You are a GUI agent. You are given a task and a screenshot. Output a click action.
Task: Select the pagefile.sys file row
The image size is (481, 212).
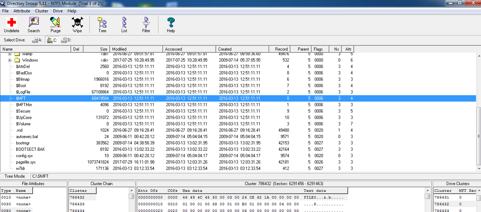click(x=26, y=162)
